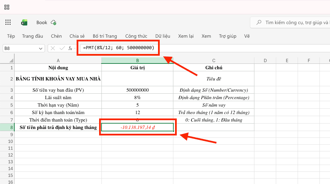Click the cell 'Lãi suất năm'
The width and height of the screenshot is (330, 184).
[58, 97]
